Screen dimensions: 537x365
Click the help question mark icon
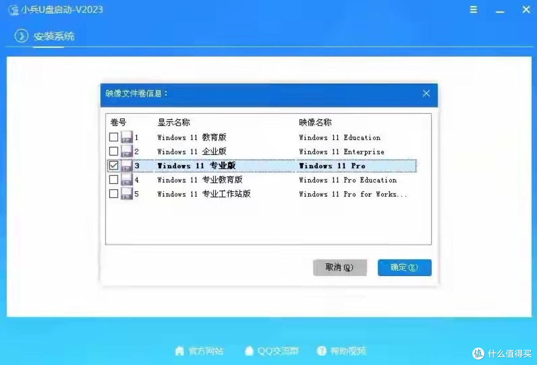[322, 351]
